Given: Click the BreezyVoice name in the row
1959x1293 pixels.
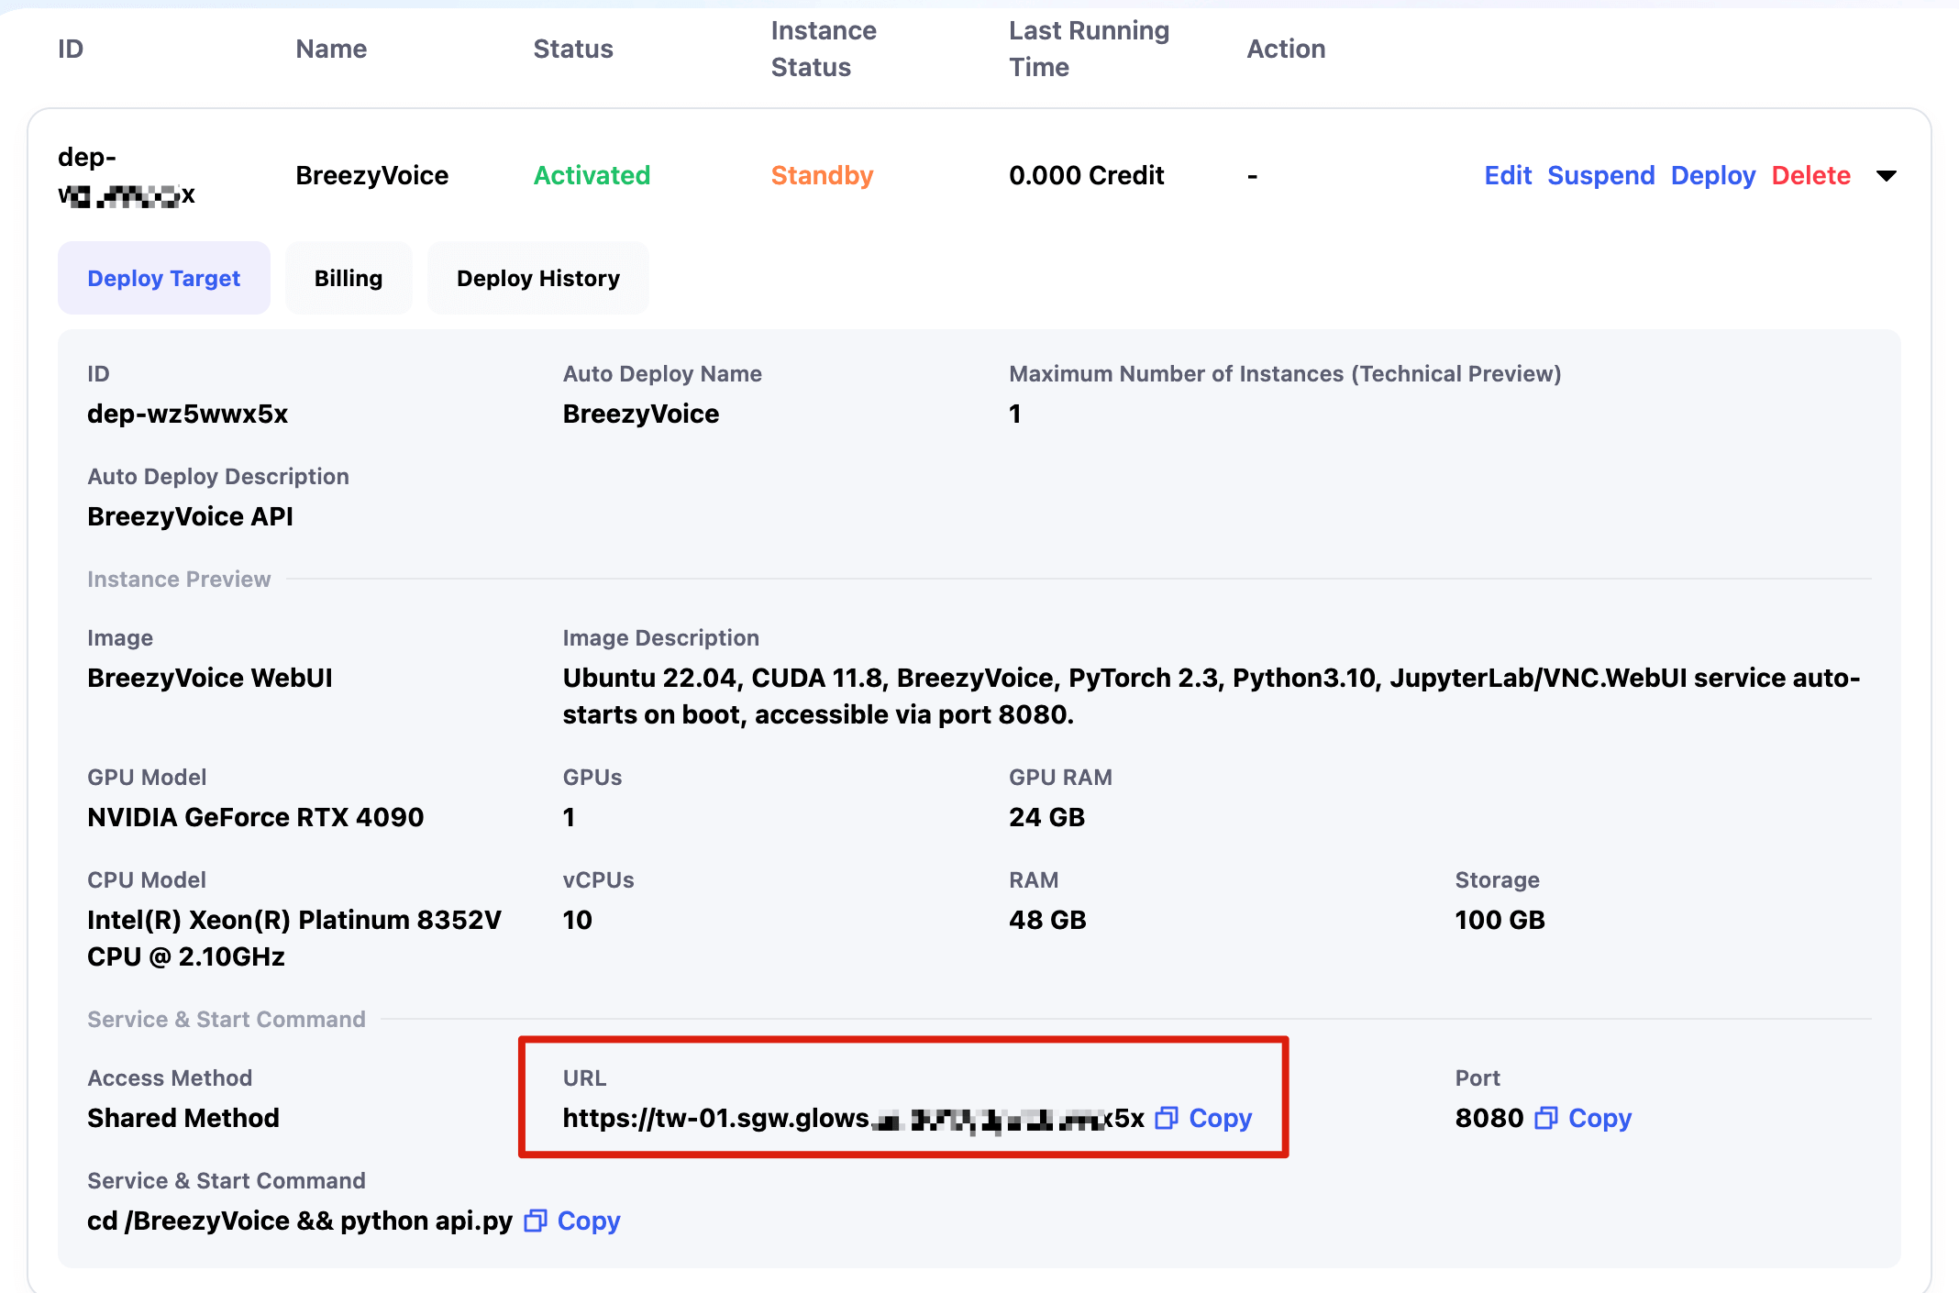Looking at the screenshot, I should [371, 175].
